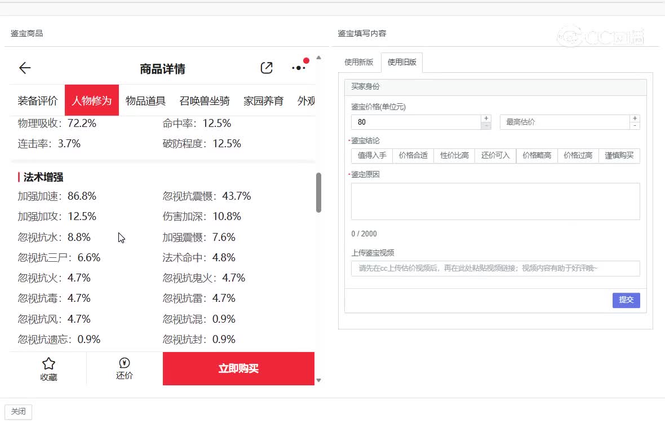The width and height of the screenshot is (665, 422).
Task: Click the share icon beside 商品详情
Action: tap(267, 68)
